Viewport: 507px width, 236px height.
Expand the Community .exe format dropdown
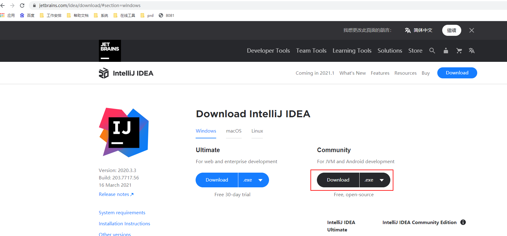click(x=375, y=180)
